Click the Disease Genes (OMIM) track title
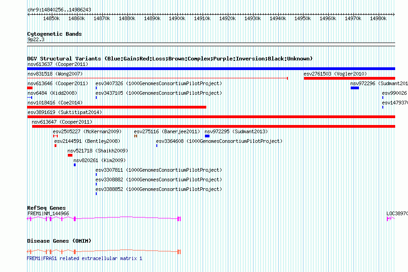 (59, 241)
